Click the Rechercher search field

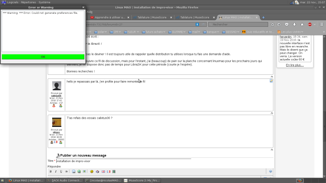pyautogui.click(x=238, y=24)
